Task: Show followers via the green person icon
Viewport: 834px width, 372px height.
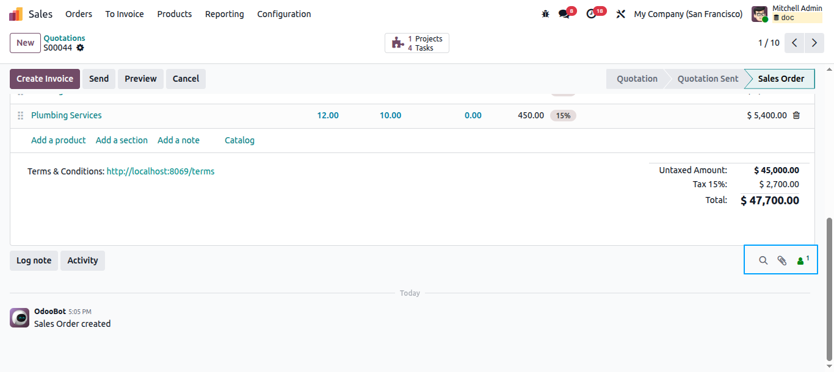Action: [803, 260]
